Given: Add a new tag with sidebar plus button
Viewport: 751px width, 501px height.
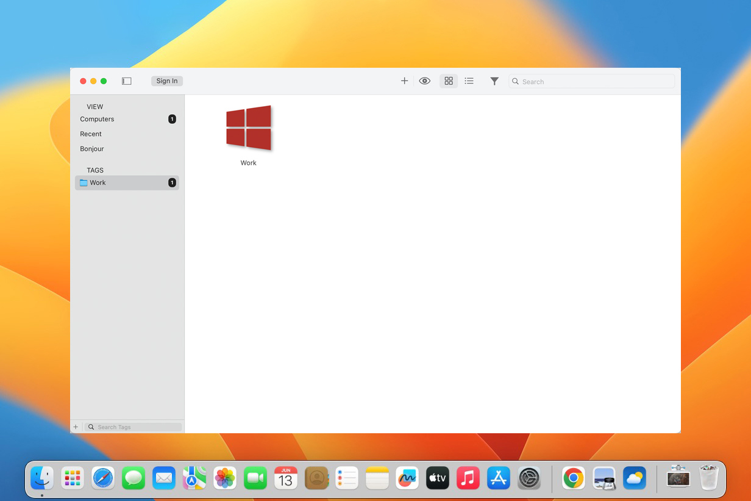Looking at the screenshot, I should pyautogui.click(x=76, y=427).
